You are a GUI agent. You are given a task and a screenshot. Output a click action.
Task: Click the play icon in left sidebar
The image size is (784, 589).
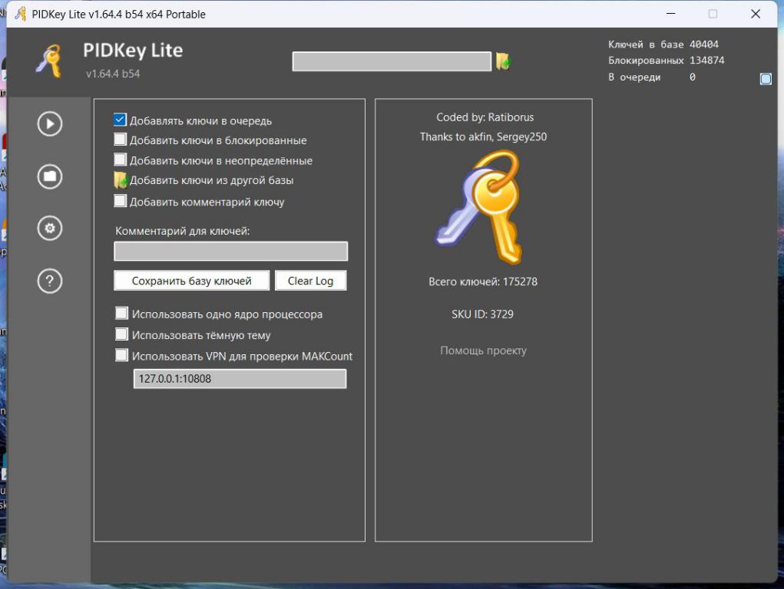pyautogui.click(x=50, y=124)
